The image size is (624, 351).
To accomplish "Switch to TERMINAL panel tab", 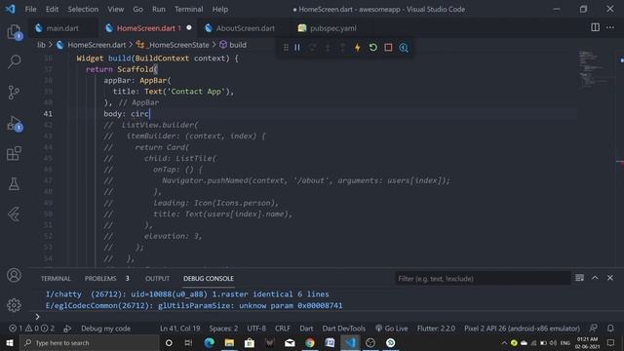I will coord(56,278).
